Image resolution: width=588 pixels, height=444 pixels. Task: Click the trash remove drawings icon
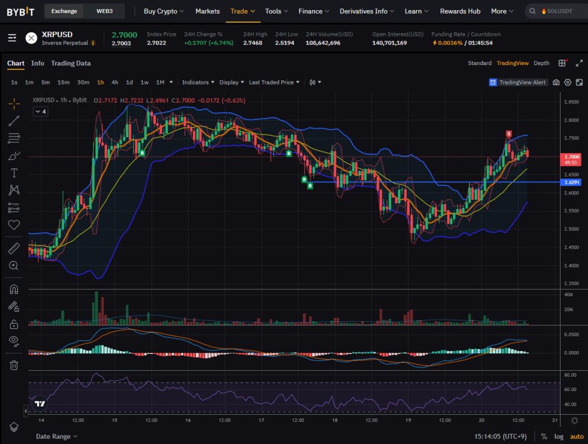tap(14, 365)
